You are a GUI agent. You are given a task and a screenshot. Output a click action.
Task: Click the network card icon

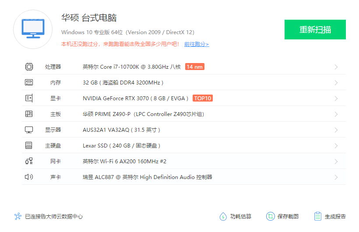(29, 161)
